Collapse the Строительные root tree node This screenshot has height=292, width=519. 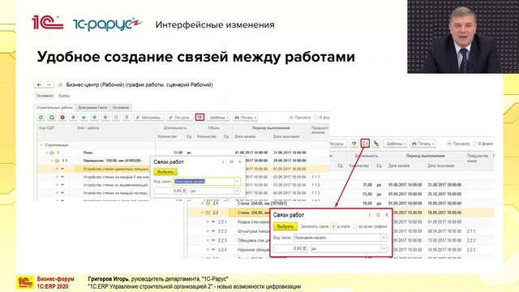coord(41,145)
